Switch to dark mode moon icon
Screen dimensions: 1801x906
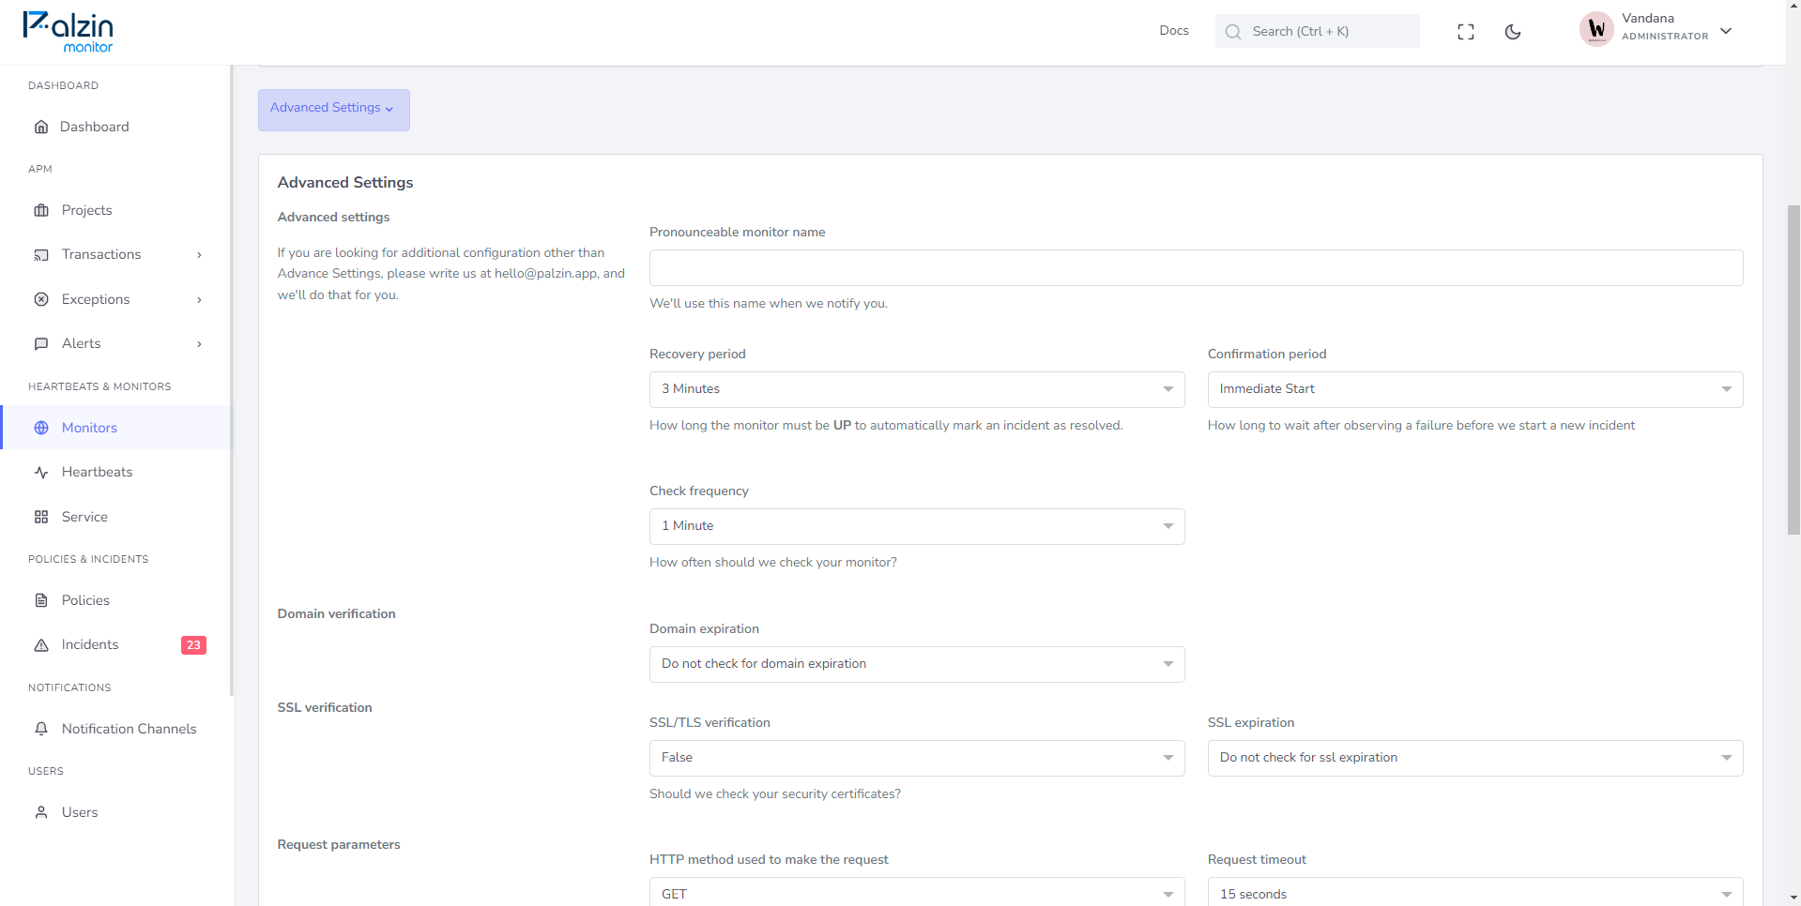coord(1513,32)
